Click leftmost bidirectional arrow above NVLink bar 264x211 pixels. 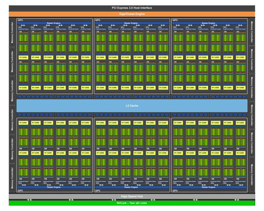30,200
